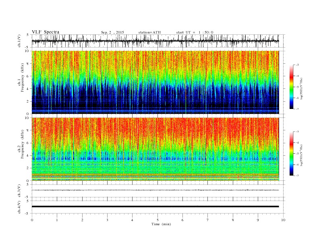Click the '2' kHz tick on ch.2 spectrogram
This screenshot has width=319, height=247.
click(x=28, y=168)
